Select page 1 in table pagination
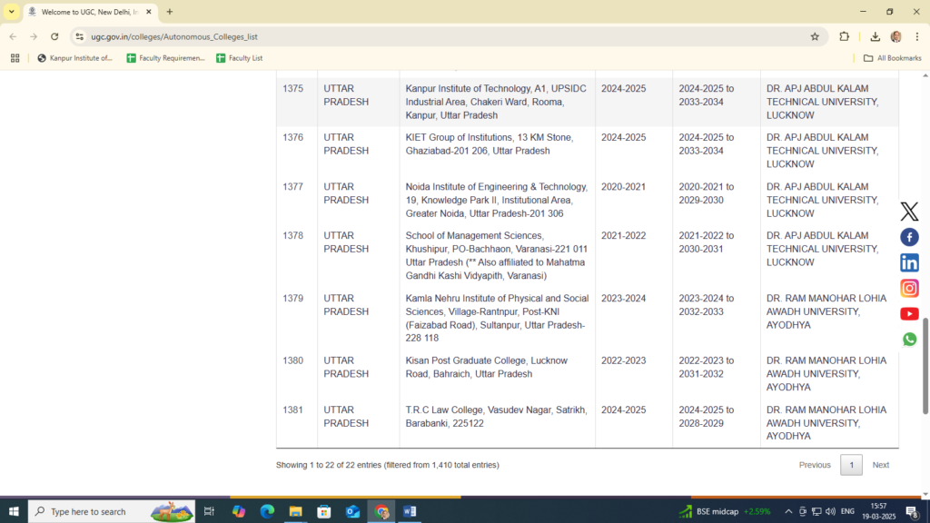Screen dimensions: 930x523 tap(851, 465)
